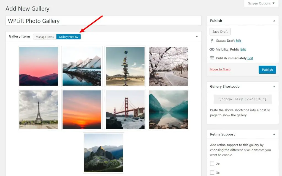The height and width of the screenshot is (176, 282).
Task: Collapse the Gallery Shortcode panel
Action: [x=274, y=86]
